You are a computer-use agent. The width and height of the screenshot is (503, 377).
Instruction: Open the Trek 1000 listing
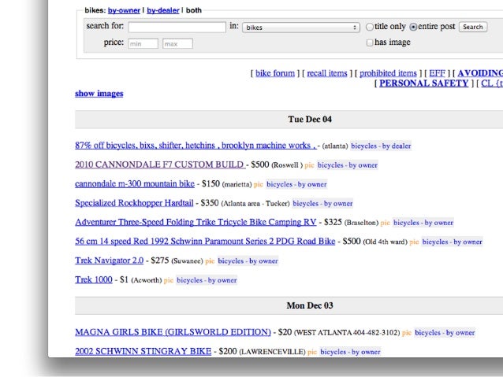pos(94,279)
